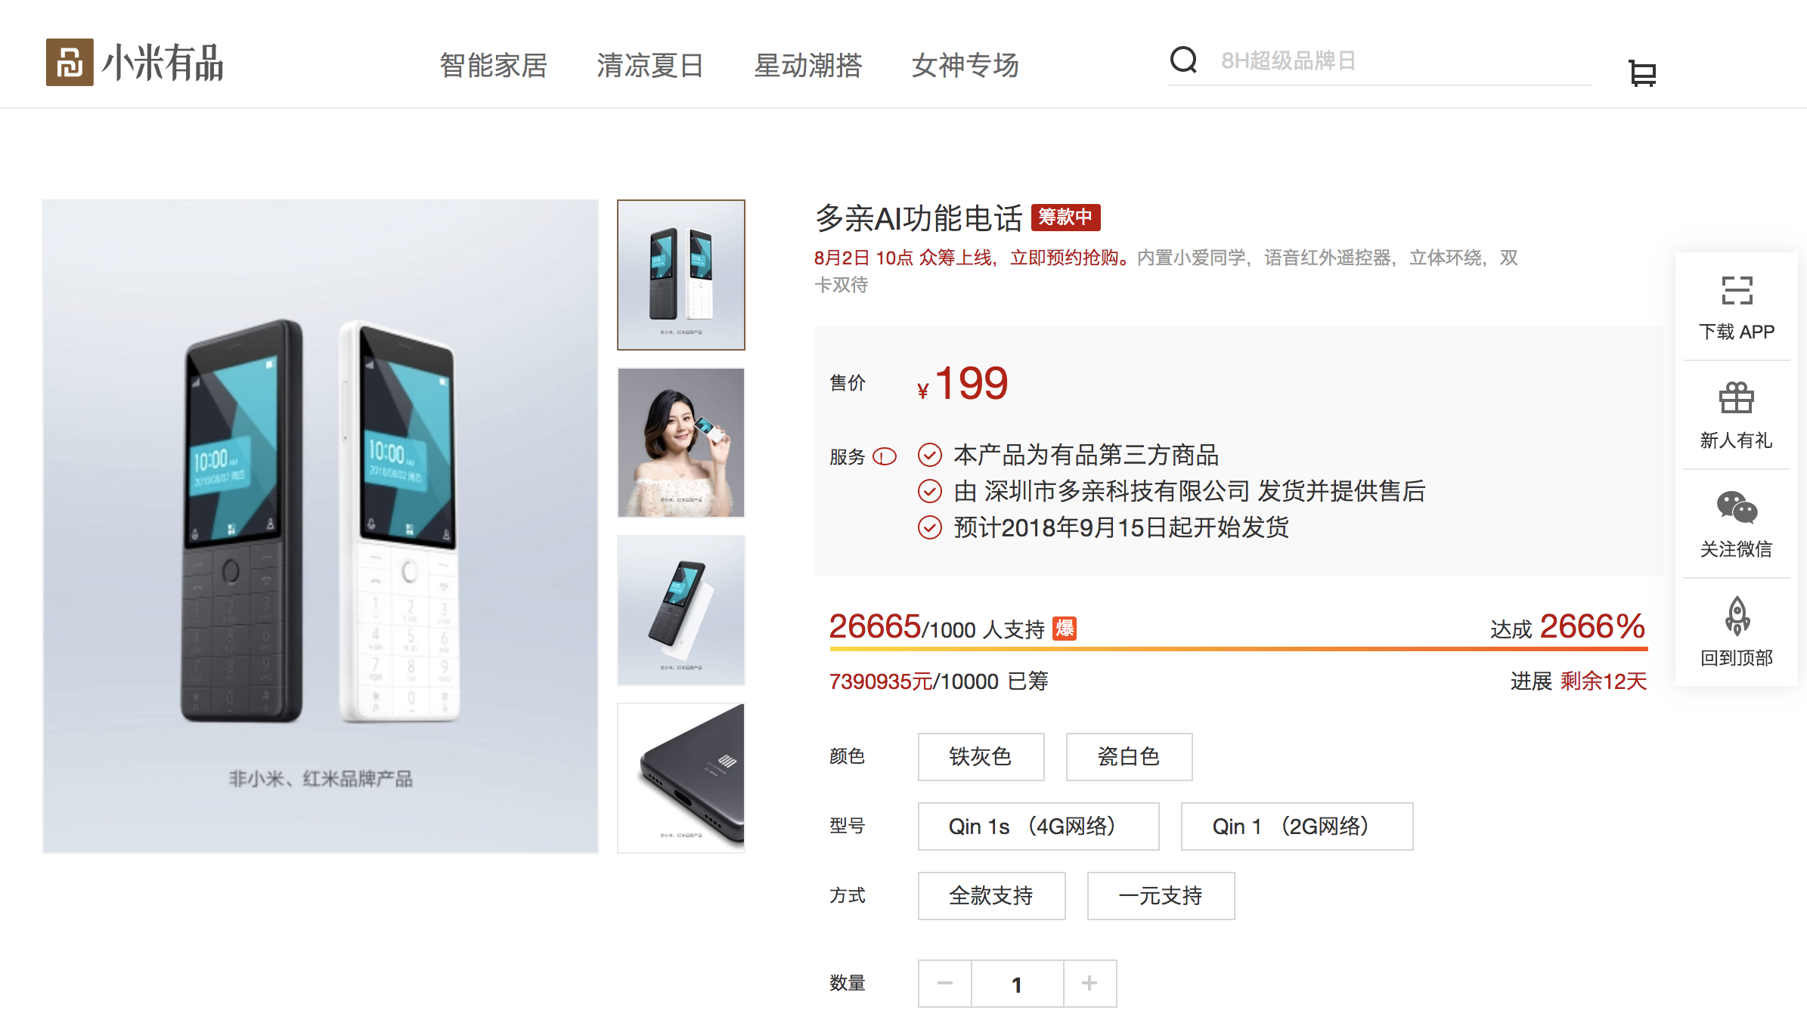Screen dimensions: 1807x1032
Task: Open the 女神专场 menu item
Action: (x=965, y=65)
